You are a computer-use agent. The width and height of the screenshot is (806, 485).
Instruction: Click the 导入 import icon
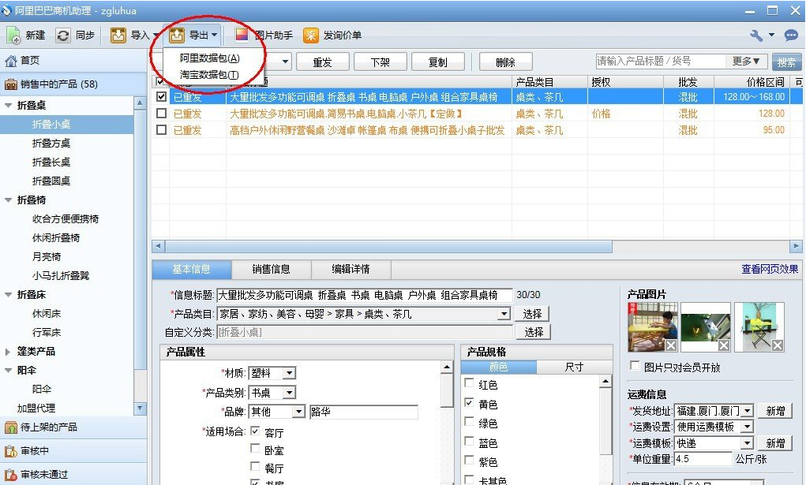118,35
